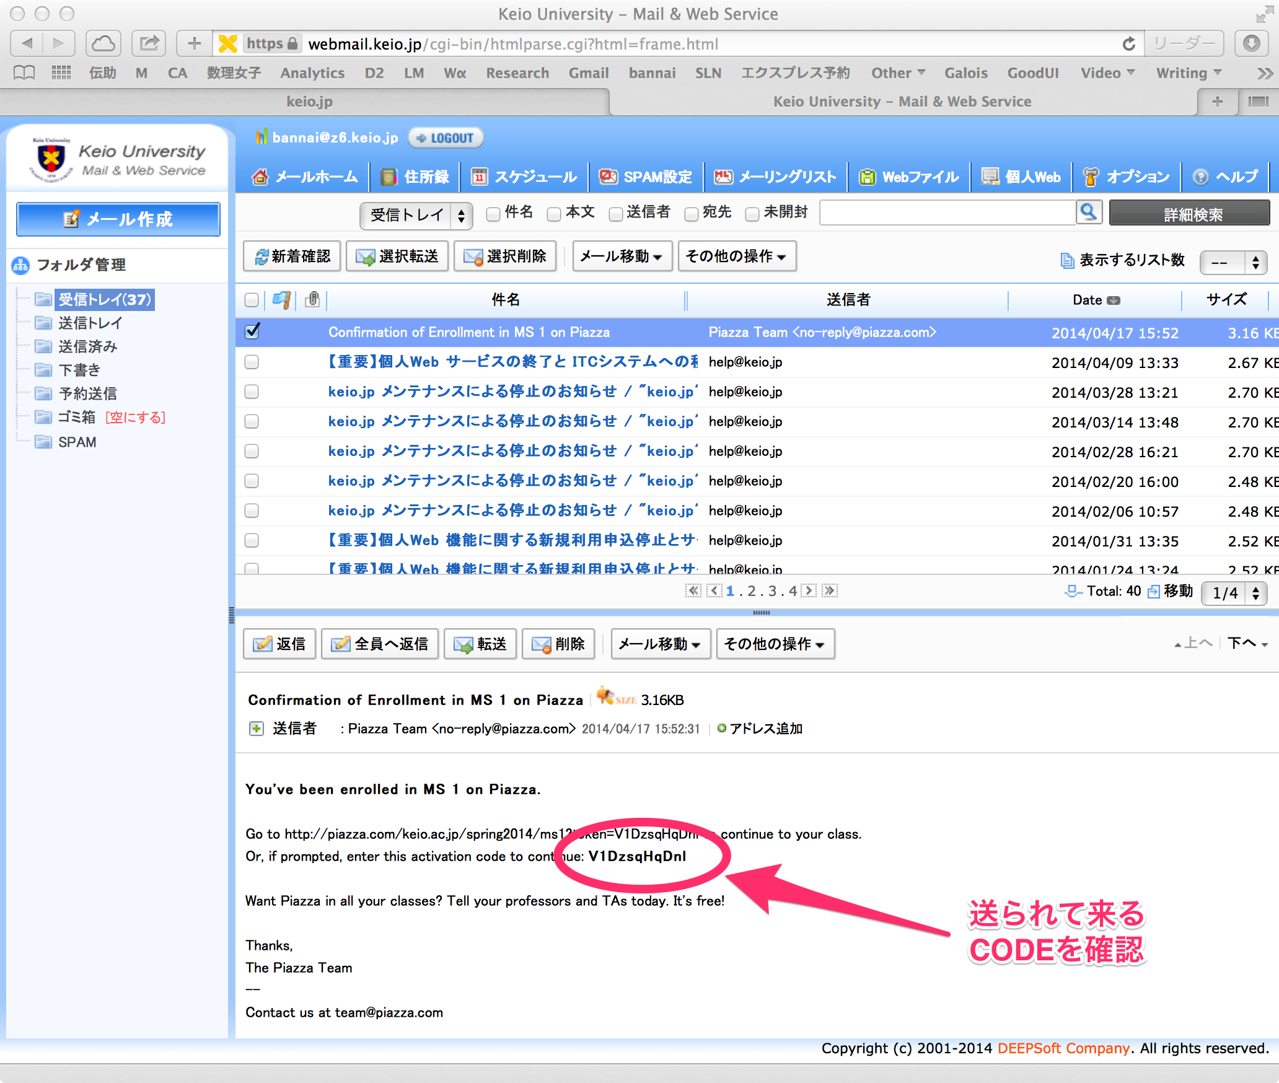Enable the 件名 search filter
The width and height of the screenshot is (1279, 1083).
click(493, 213)
